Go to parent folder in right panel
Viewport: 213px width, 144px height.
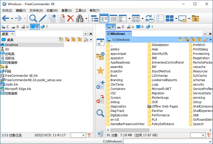click(x=193, y=40)
